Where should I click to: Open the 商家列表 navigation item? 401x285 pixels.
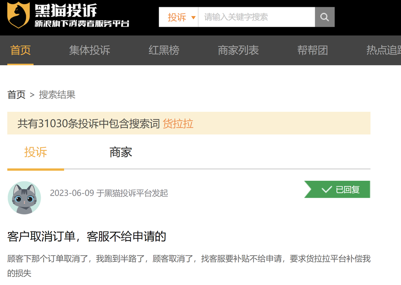tap(238, 50)
